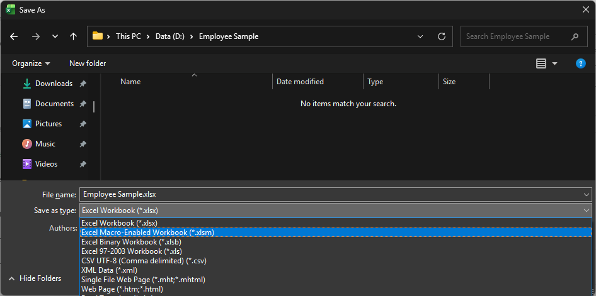
Task: Click the Back navigation arrow
Action: pyautogui.click(x=14, y=36)
